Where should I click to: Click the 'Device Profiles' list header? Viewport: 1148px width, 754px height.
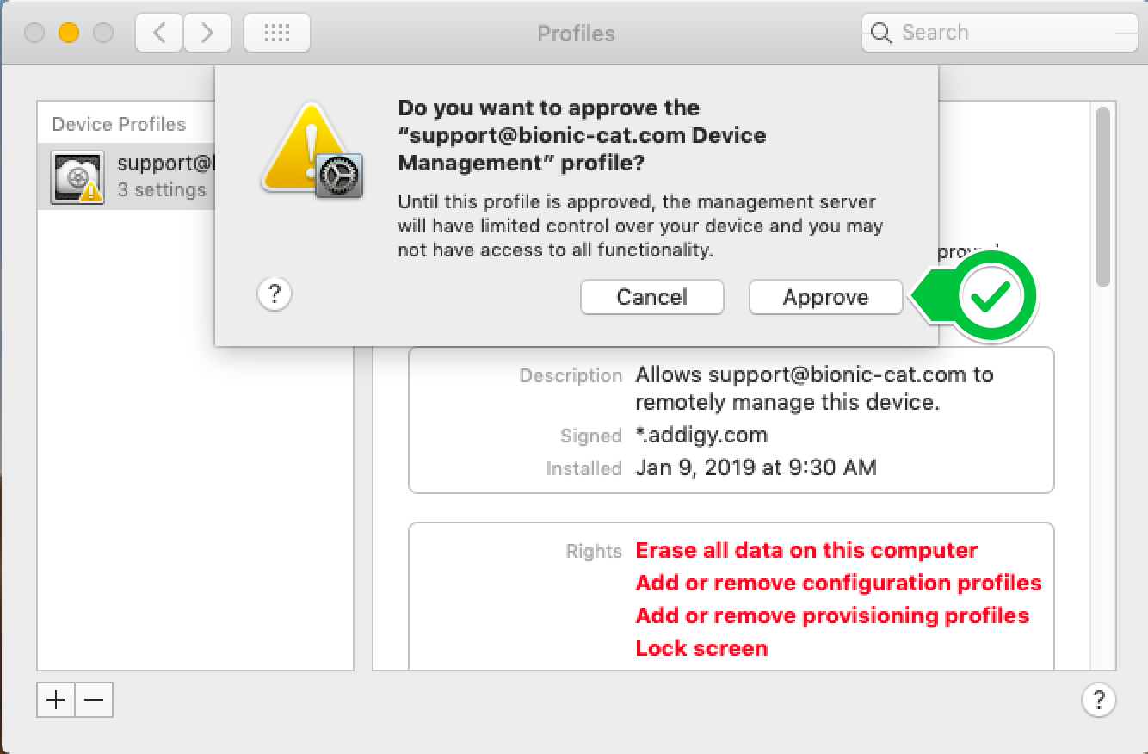pyautogui.click(x=119, y=124)
